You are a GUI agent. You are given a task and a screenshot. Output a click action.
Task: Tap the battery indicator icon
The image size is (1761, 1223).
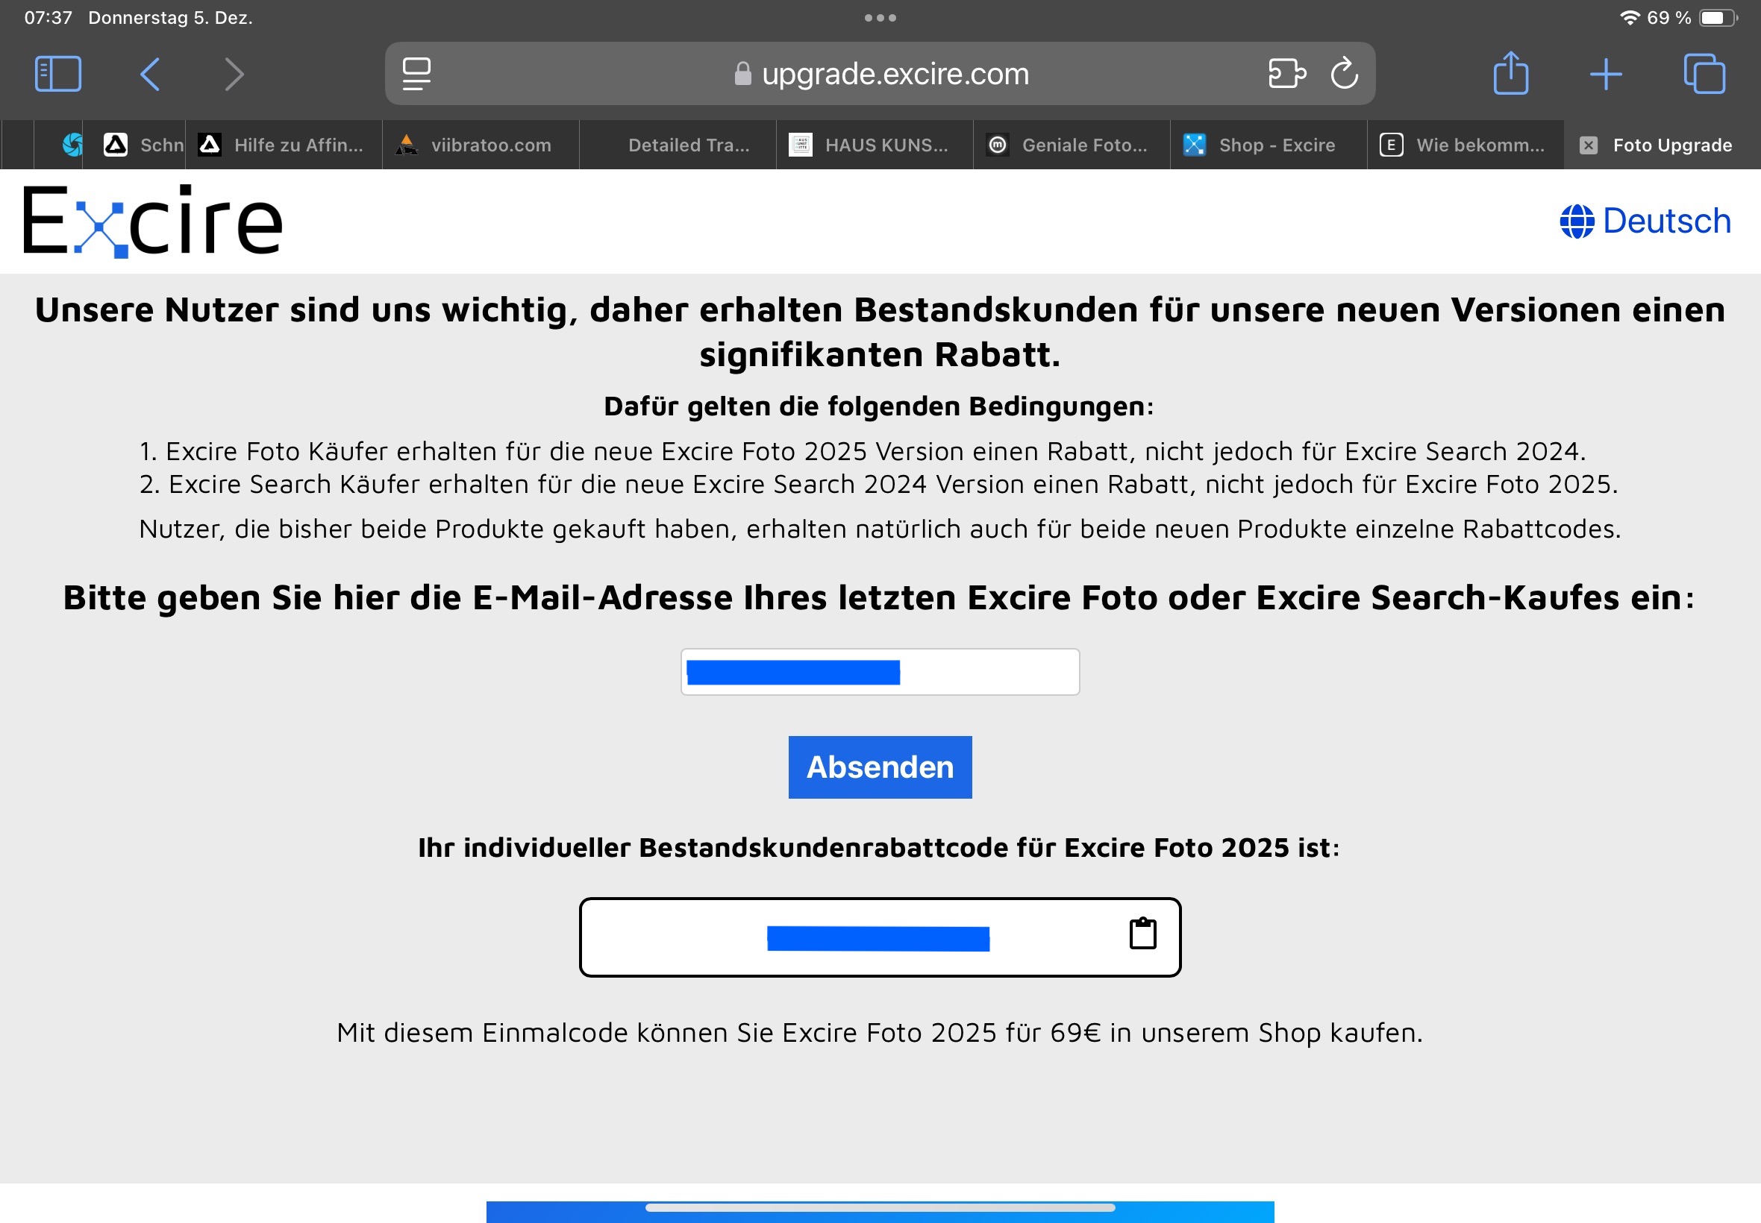(x=1718, y=18)
